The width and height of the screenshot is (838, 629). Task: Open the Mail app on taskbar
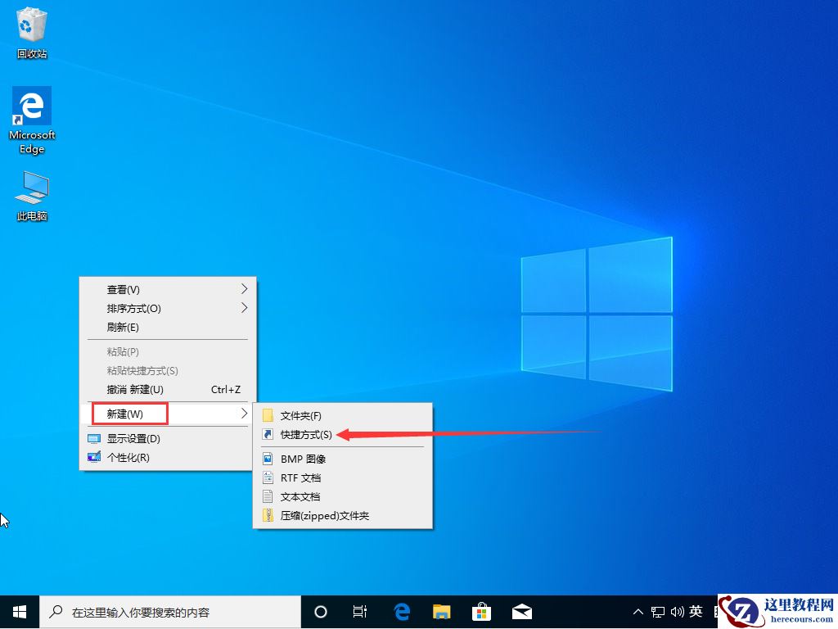coord(522,611)
